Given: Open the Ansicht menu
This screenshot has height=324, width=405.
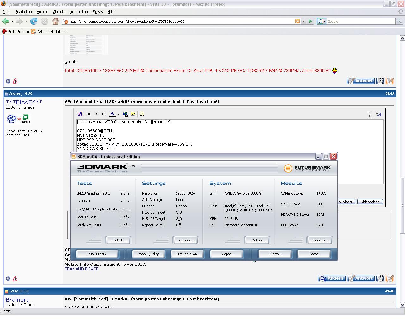Looking at the screenshot, I should (x=42, y=12).
